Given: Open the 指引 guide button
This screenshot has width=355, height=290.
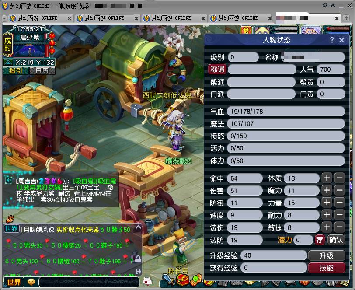Looking at the screenshot, I should pyautogui.click(x=16, y=71).
